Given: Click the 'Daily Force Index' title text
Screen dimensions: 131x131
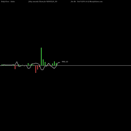Looking at the screenshot, I should (x=8, y=2).
